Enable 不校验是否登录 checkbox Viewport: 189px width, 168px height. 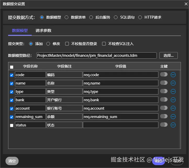pos(67,44)
